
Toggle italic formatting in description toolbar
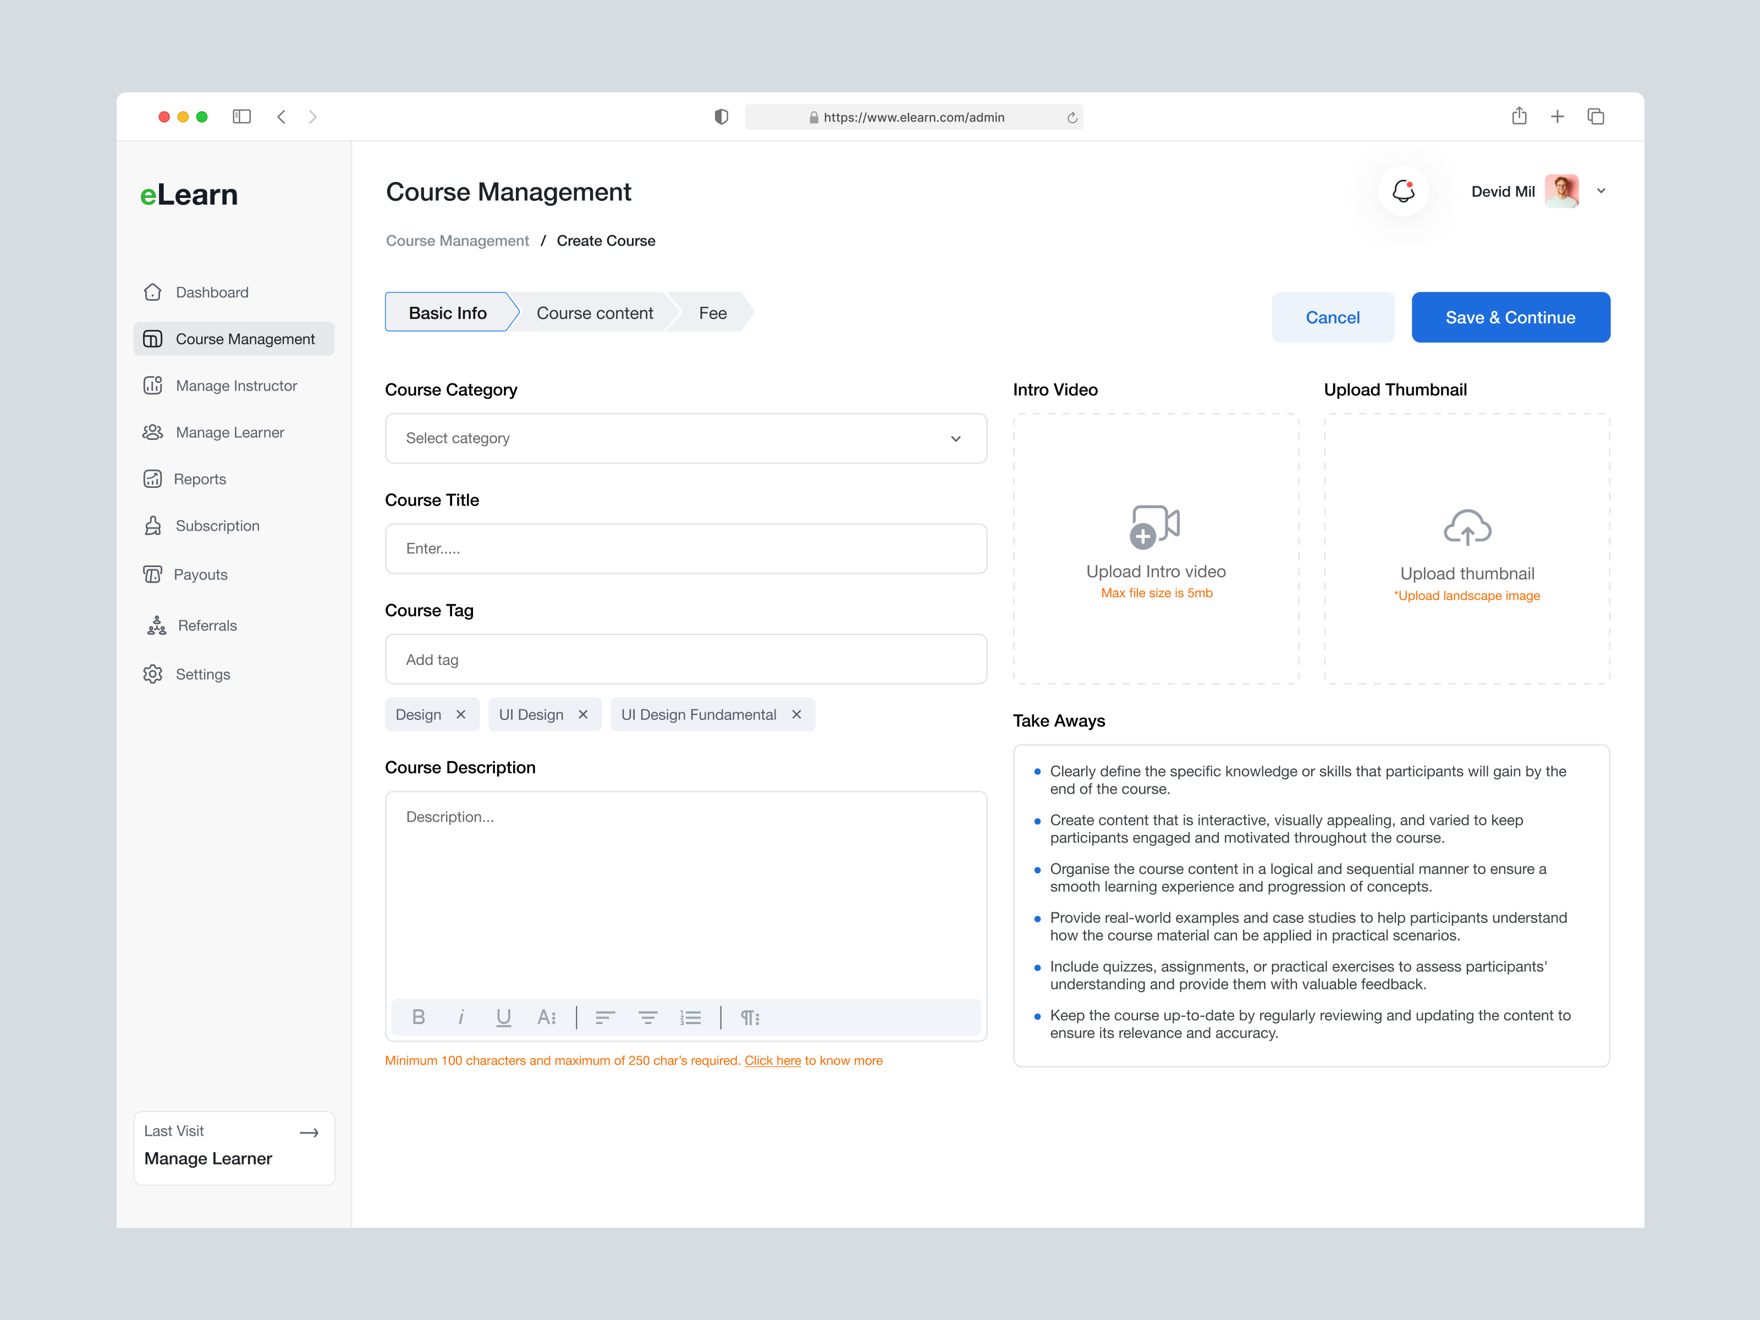[x=461, y=1017]
